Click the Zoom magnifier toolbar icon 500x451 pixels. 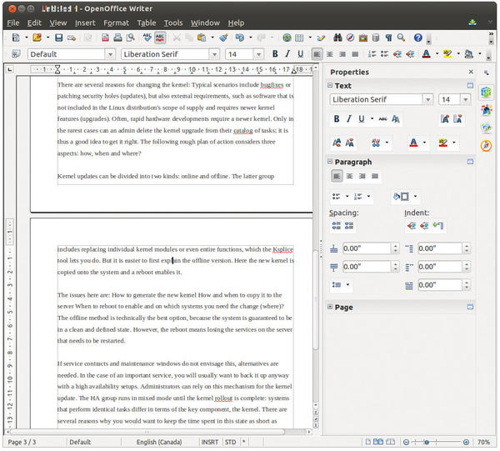401,38
